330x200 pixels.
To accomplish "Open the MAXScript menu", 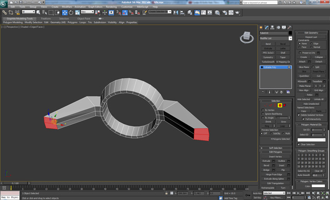I will [x=143, y=7].
